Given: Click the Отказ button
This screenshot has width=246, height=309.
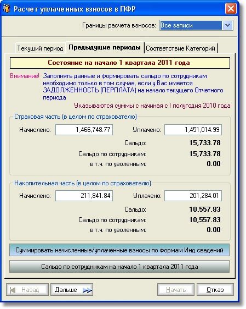Looking at the screenshot, I should [215, 290].
